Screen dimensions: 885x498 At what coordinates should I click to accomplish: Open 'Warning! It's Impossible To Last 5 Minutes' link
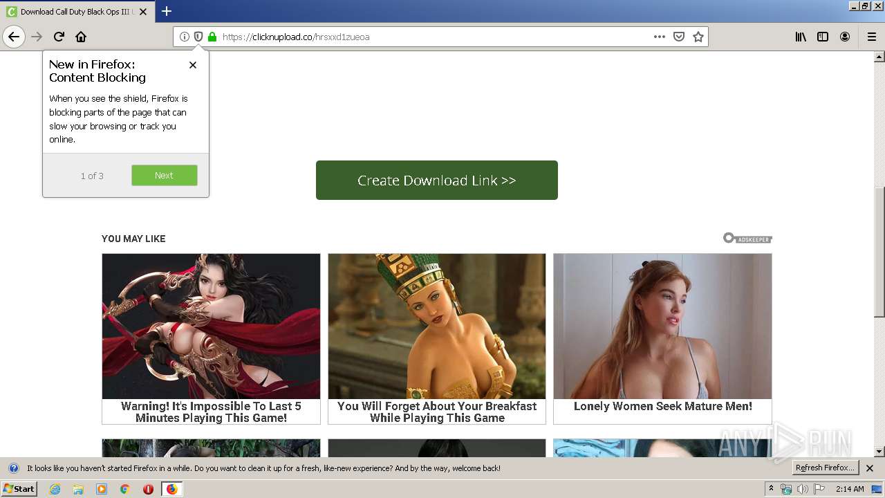point(211,412)
